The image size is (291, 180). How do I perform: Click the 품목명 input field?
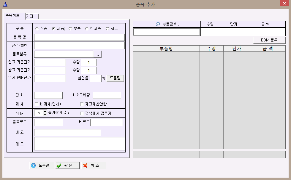pos(80,37)
